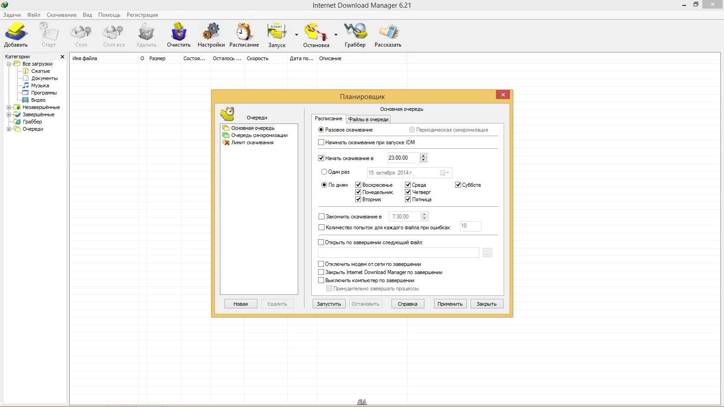Click the Применить button
The height and width of the screenshot is (407, 724).
450,304
